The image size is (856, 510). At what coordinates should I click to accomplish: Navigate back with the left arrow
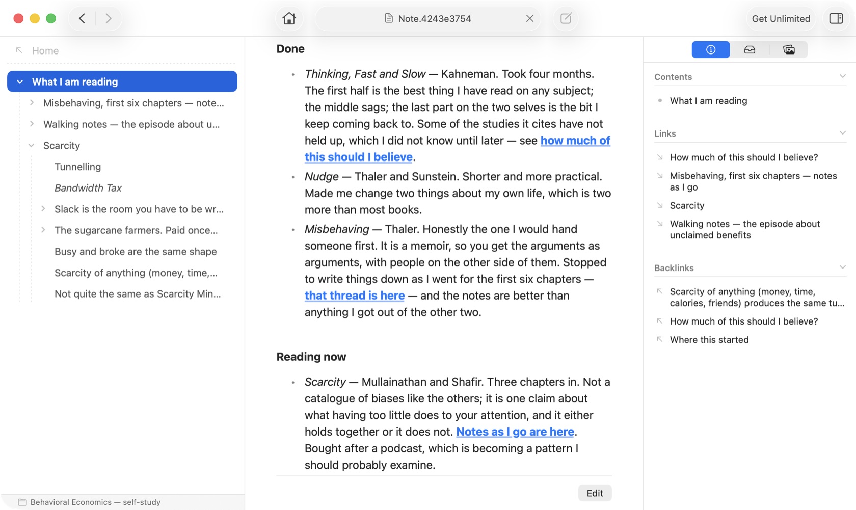point(82,19)
